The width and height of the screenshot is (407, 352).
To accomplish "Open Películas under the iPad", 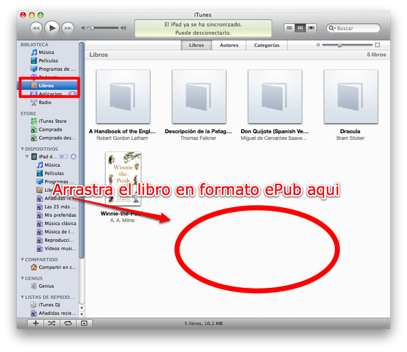I will point(51,173).
